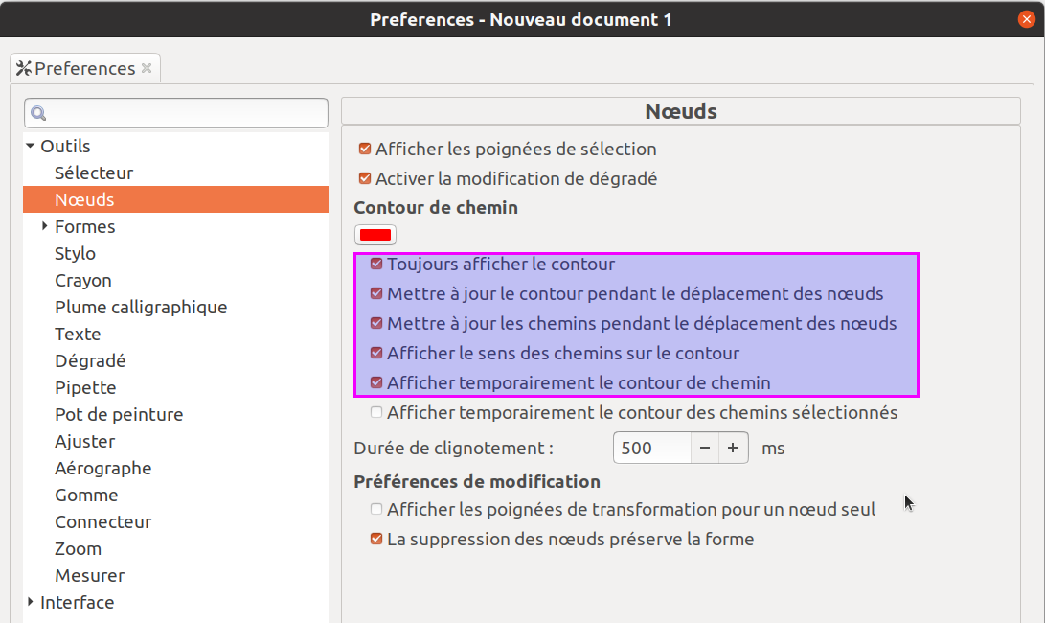This screenshot has width=1045, height=623.
Task: Enable Afficher temporairement le contour des chemins sélectionnés
Action: 376,412
